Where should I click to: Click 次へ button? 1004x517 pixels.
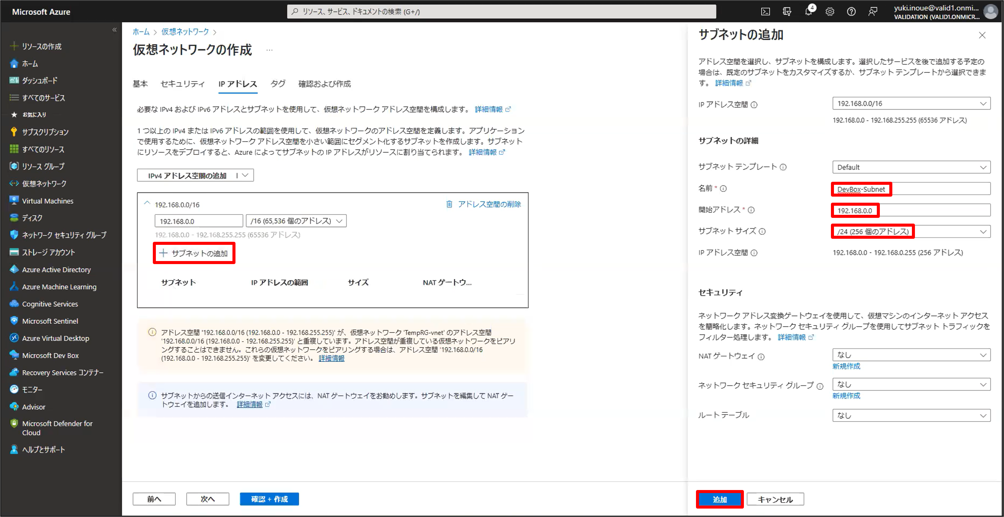pyautogui.click(x=207, y=499)
